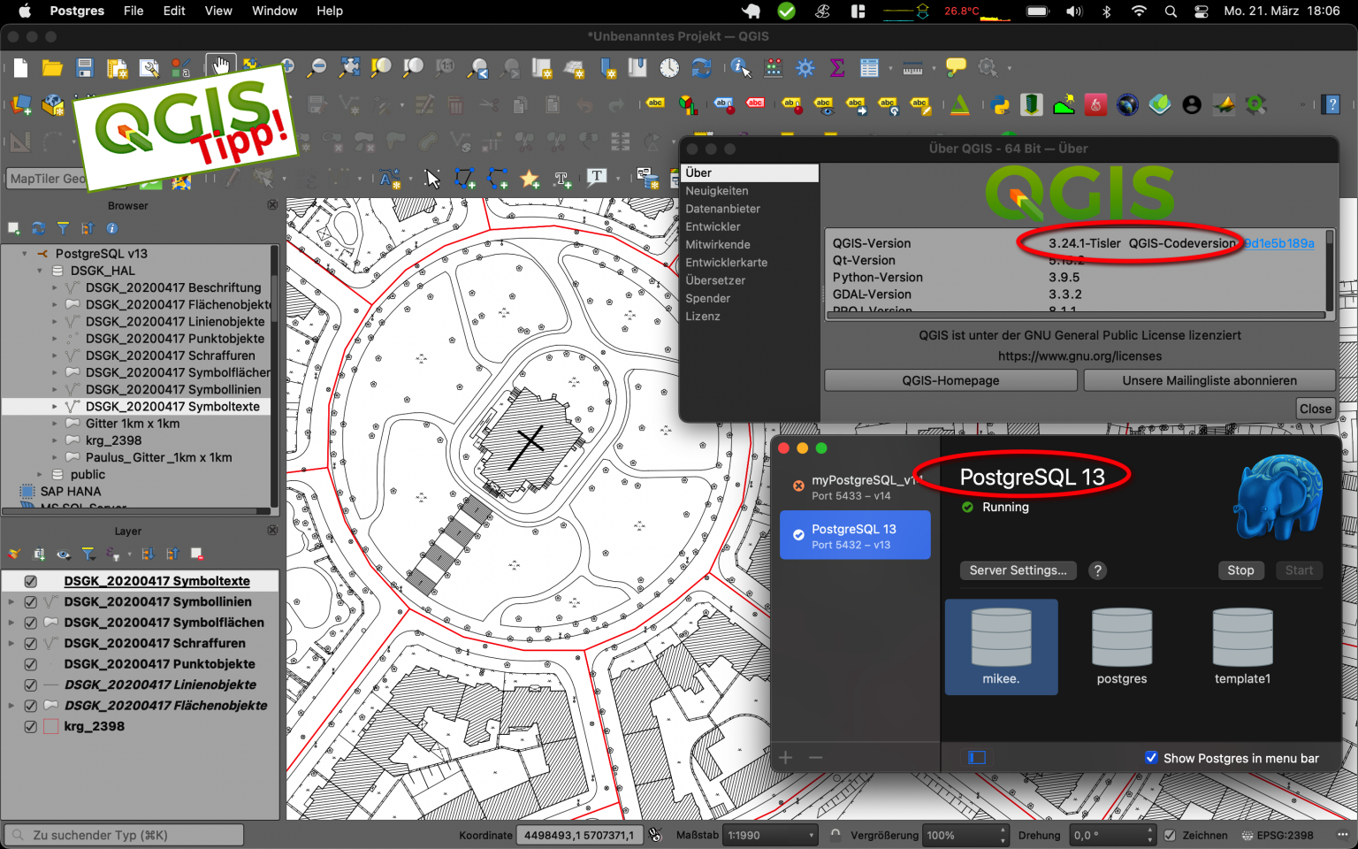Click the Remove Layer icon in Layer panel
The image size is (1358, 849).
(x=197, y=555)
